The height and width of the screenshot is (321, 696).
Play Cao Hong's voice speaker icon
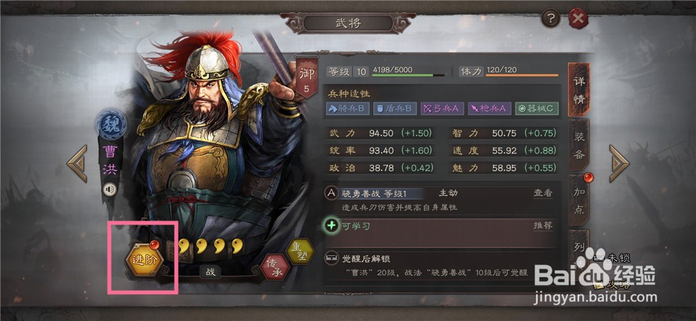(x=110, y=190)
